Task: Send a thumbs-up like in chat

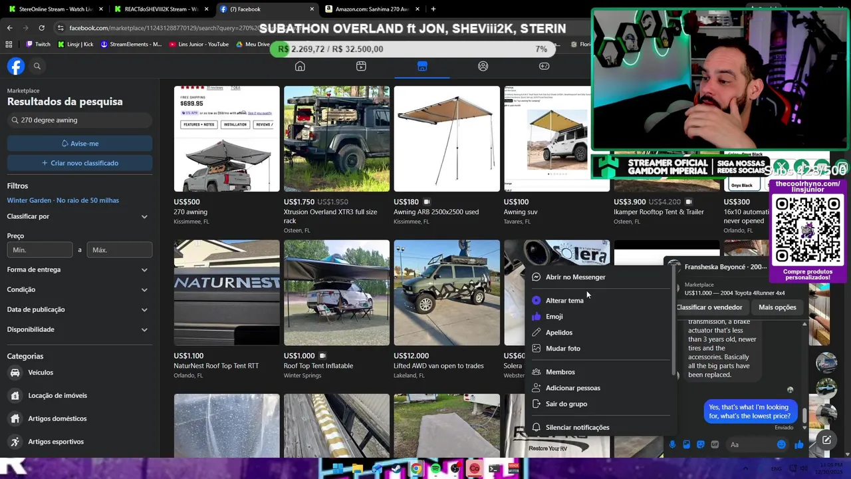Action: pos(798,444)
